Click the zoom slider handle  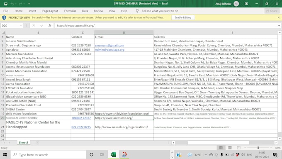258,148
